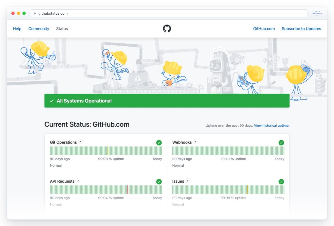Click the 100.0 % uptime text
This screenshot has height=226, width=334.
coord(233,159)
